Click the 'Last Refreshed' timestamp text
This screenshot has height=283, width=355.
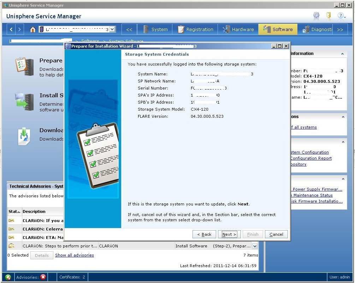[x=218, y=266]
